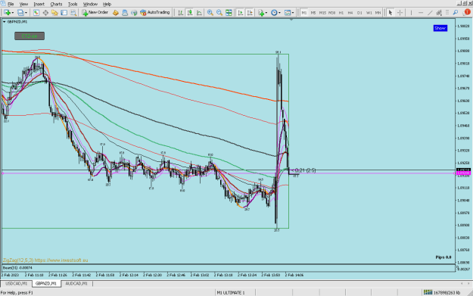This screenshot has width=473, height=296.
Task: Toggle AutoTrading on or off
Action: (154, 12)
